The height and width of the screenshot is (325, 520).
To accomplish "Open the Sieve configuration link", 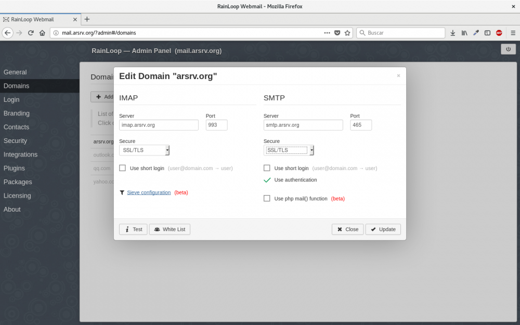I will pyautogui.click(x=149, y=193).
